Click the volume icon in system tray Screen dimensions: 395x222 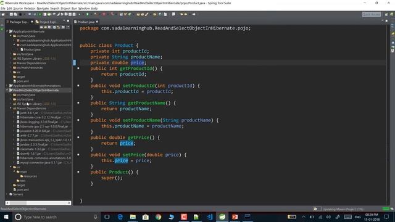[x=328, y=216]
